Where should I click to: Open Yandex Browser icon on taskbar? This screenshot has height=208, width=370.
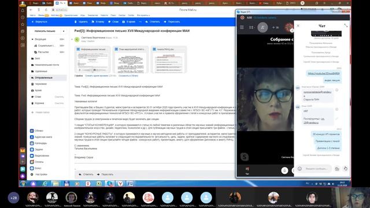click(120, 184)
